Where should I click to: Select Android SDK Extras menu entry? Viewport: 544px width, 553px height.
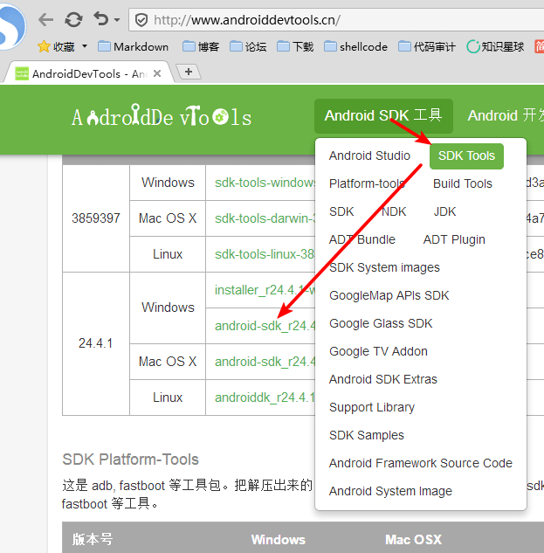[x=382, y=379]
